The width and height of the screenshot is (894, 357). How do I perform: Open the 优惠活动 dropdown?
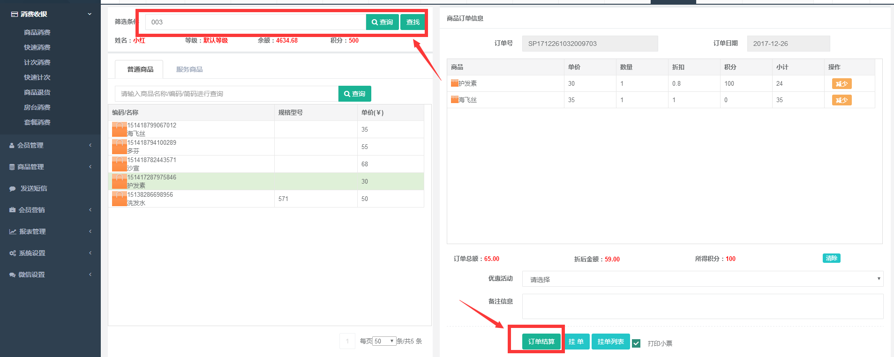pyautogui.click(x=703, y=279)
